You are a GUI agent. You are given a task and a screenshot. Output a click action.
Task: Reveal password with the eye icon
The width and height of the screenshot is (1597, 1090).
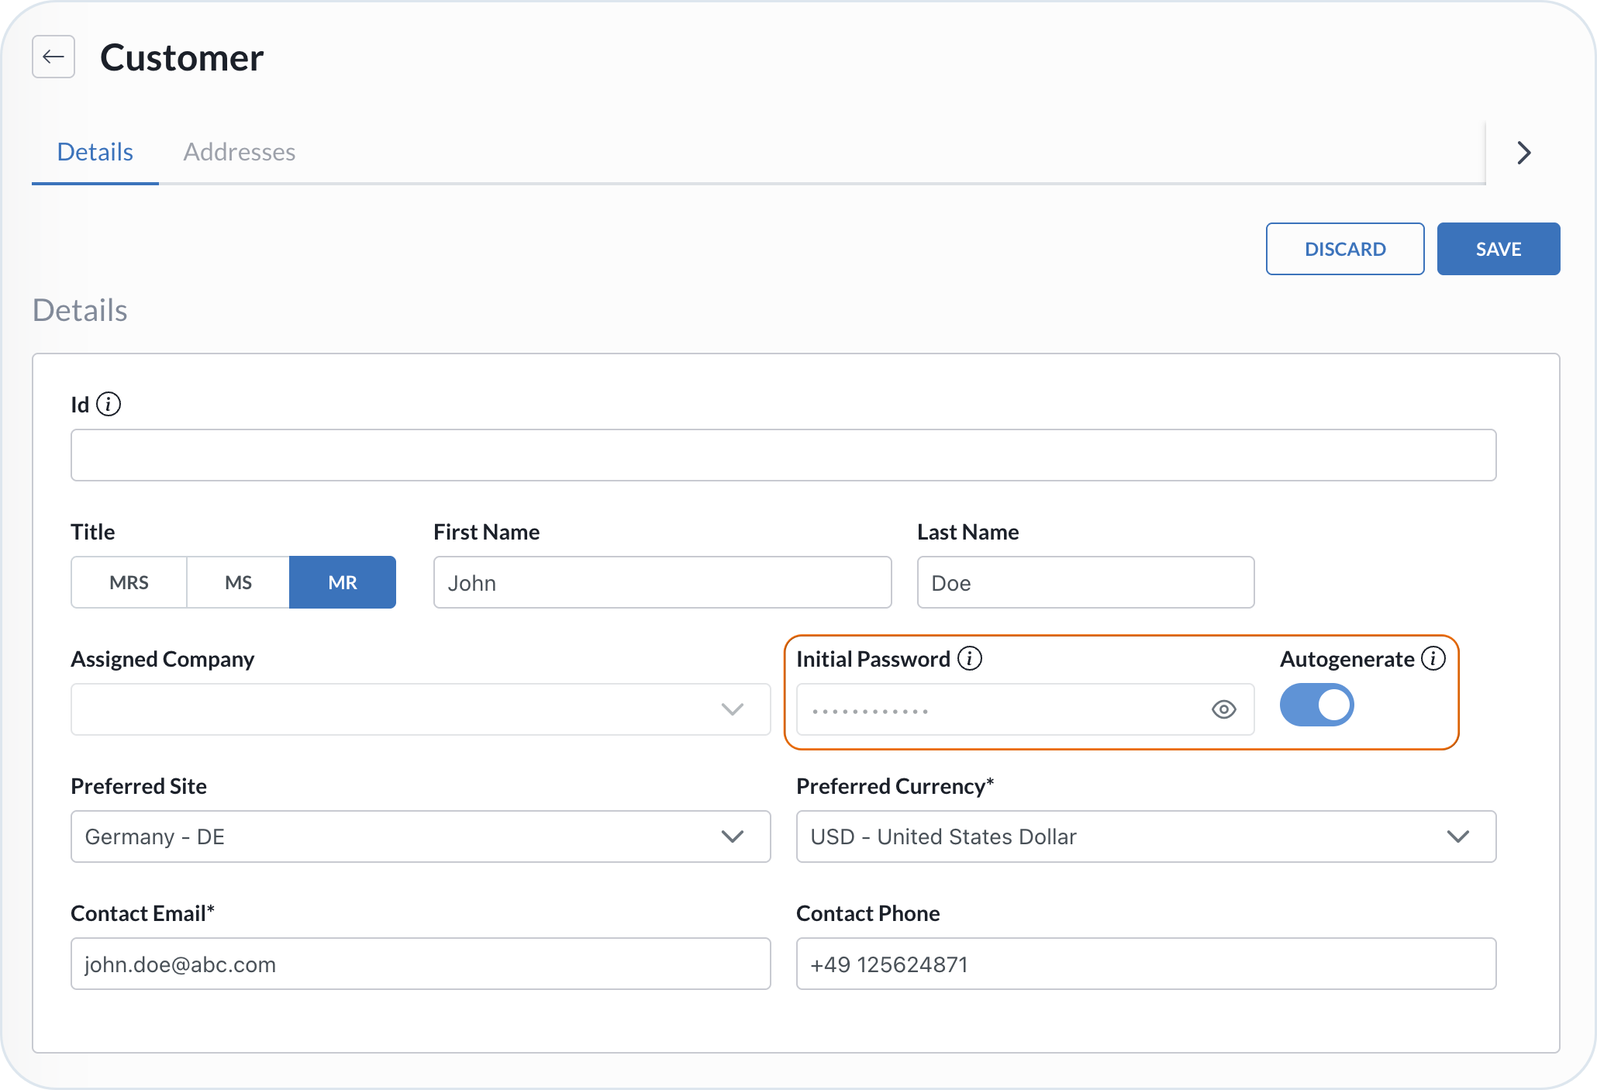(1223, 709)
